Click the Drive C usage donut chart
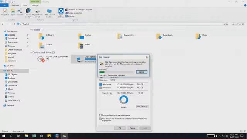Viewport: 247px width, 139px height. tap(123, 100)
